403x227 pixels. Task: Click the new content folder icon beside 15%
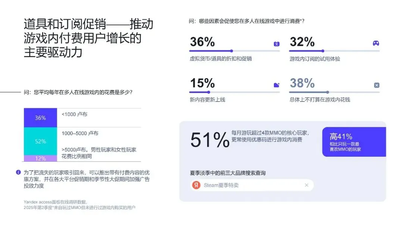pos(277,85)
